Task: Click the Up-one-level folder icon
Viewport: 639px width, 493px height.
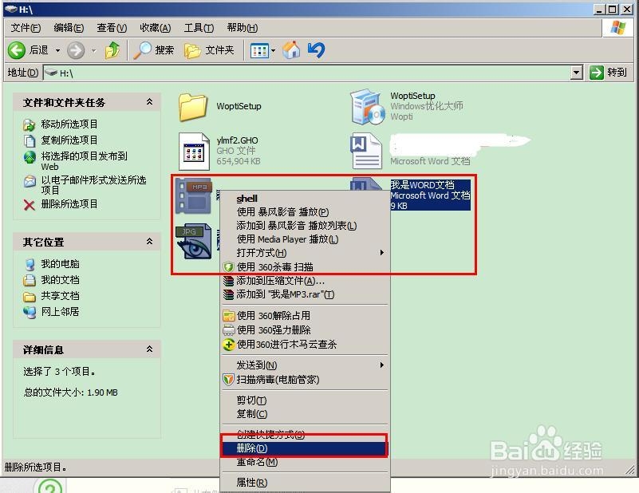Action: tap(112, 49)
